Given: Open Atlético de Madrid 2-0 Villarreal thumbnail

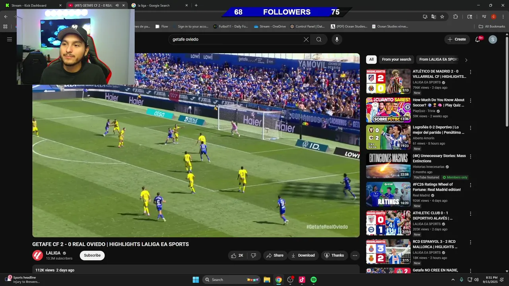Looking at the screenshot, I should tap(388, 81).
